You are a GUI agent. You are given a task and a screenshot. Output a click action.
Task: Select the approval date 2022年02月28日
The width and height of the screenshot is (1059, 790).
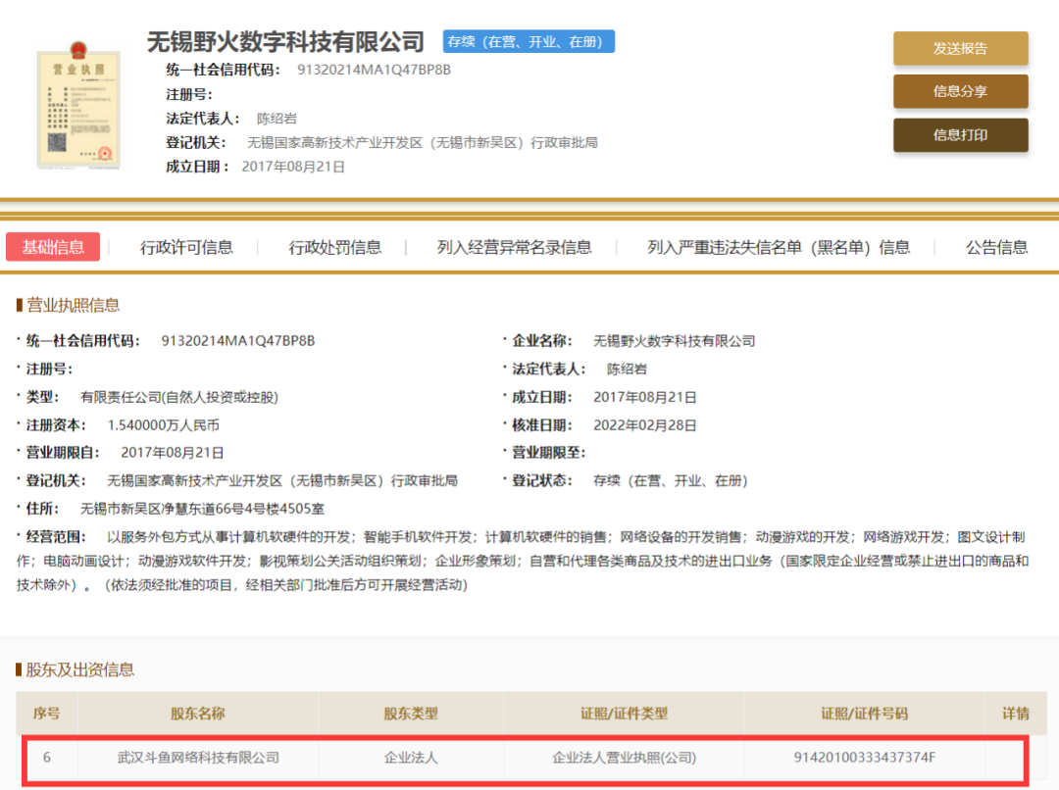[x=645, y=425]
